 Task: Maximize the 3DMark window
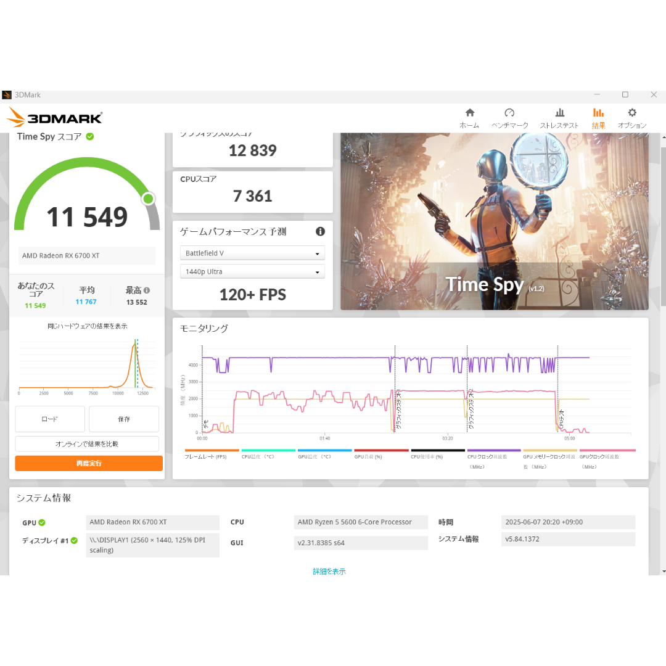click(625, 95)
